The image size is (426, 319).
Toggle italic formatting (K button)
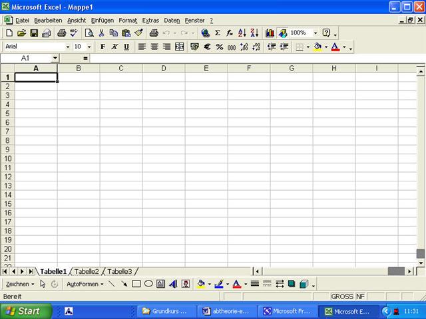[114, 47]
